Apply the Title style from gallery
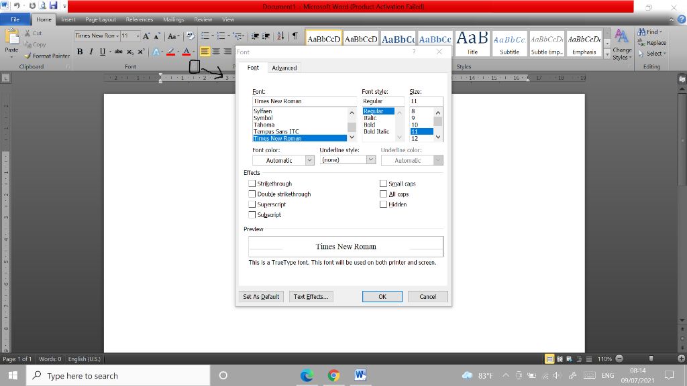The height and width of the screenshot is (386, 687). (x=472, y=44)
